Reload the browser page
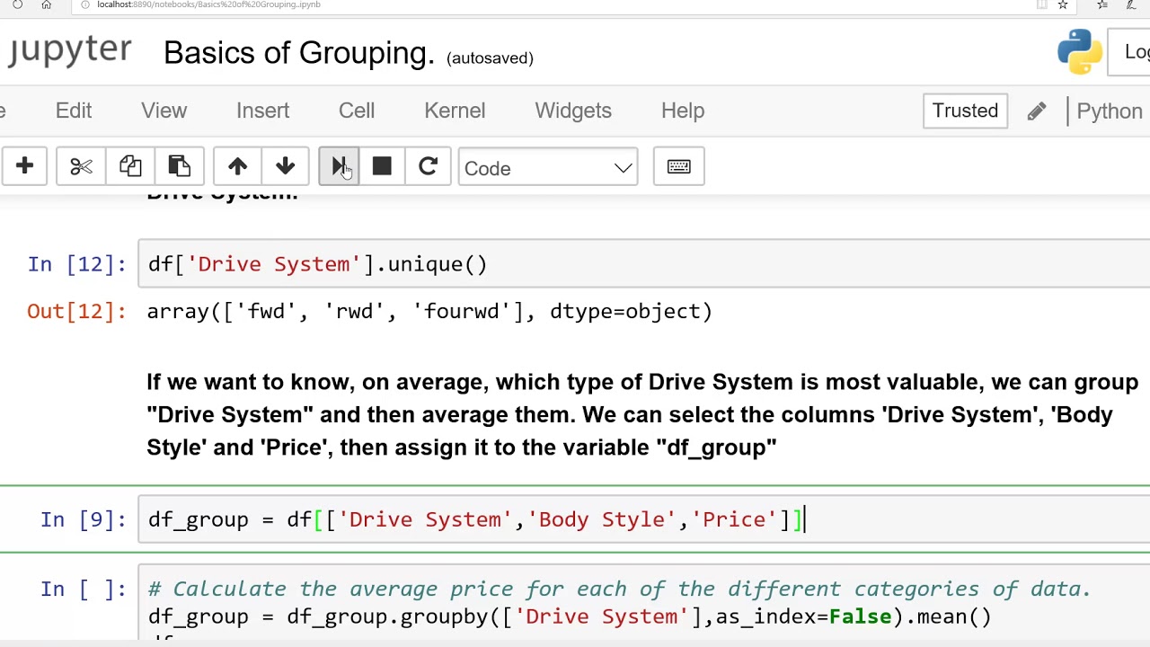Screen dimensions: 1150x647 (17, 4)
